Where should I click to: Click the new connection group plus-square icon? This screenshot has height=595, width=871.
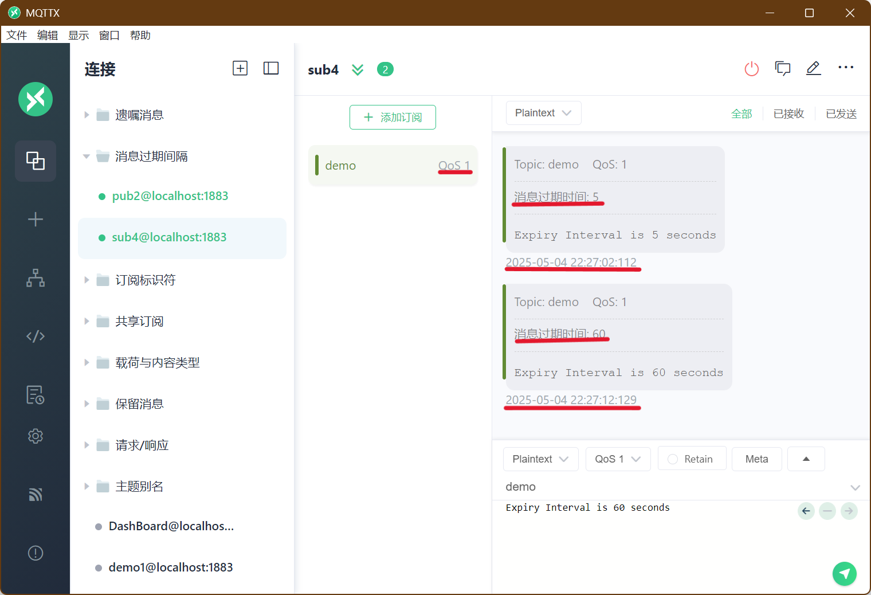[240, 68]
